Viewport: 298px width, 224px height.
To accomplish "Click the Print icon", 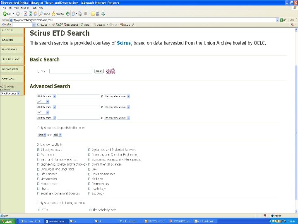I will (x=80, y=14).
